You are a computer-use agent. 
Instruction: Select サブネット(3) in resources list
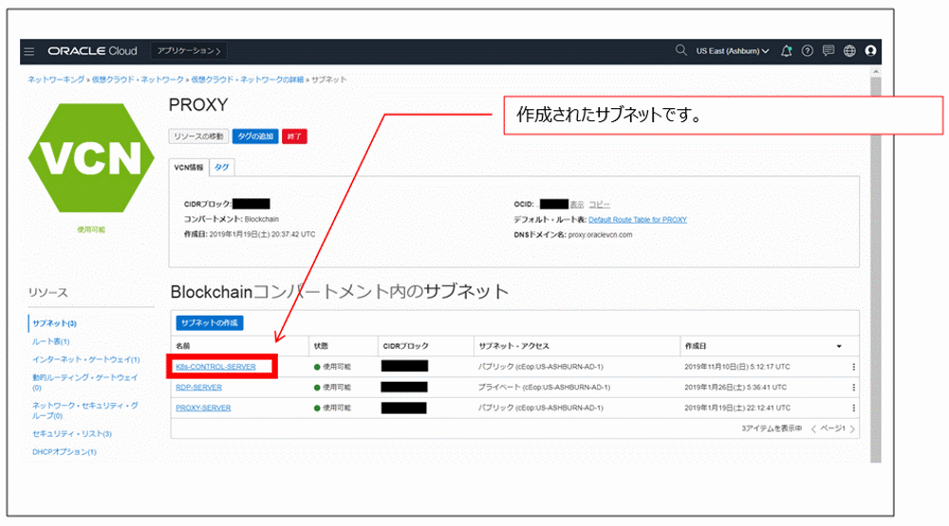(x=54, y=323)
